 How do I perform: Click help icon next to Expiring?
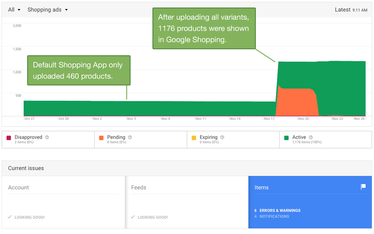[x=222, y=137]
